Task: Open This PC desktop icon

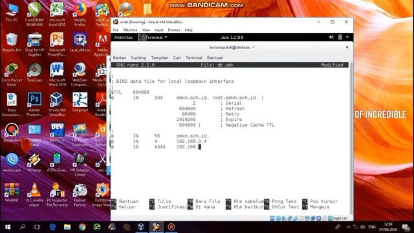Action: pyautogui.click(x=12, y=13)
